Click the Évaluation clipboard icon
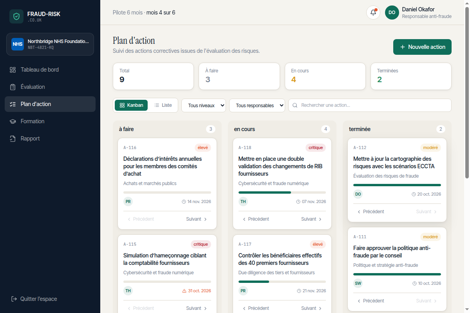470x313 pixels. tap(13, 87)
